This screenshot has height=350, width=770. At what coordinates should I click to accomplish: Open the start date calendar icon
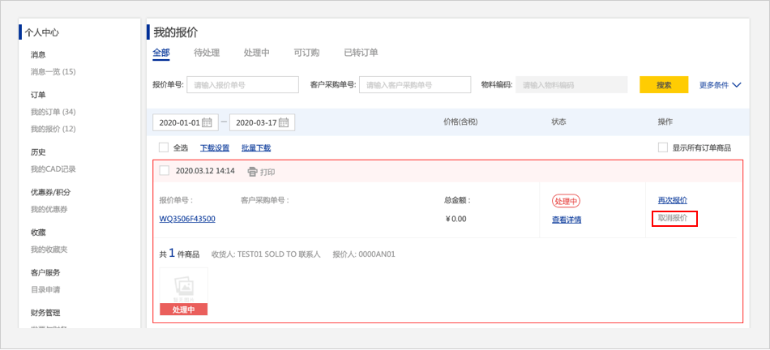(x=207, y=122)
